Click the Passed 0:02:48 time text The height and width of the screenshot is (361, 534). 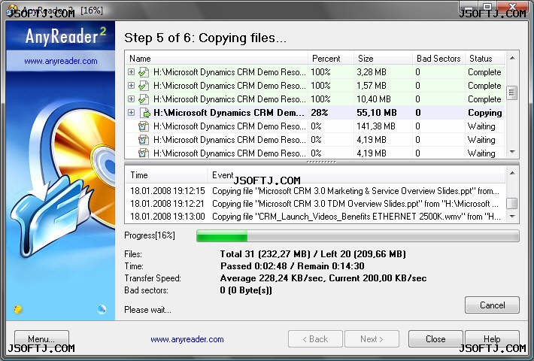coord(293,266)
